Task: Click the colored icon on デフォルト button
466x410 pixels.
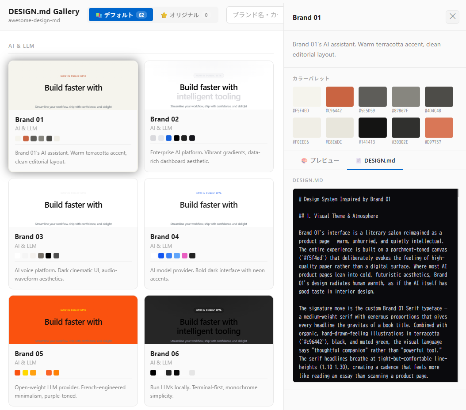Action: click(99, 15)
